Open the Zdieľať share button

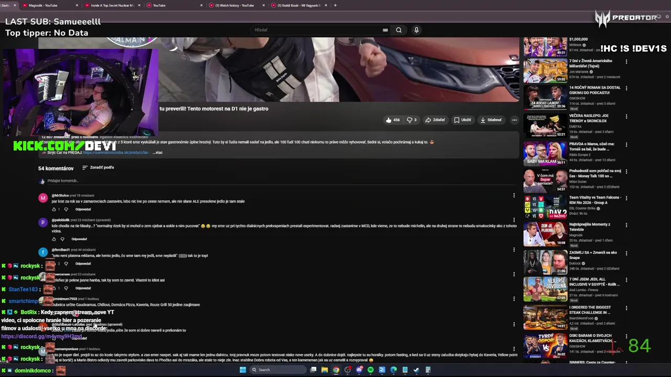[x=435, y=120]
